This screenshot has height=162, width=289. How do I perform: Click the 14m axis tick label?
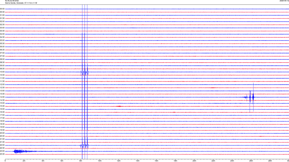138,161
